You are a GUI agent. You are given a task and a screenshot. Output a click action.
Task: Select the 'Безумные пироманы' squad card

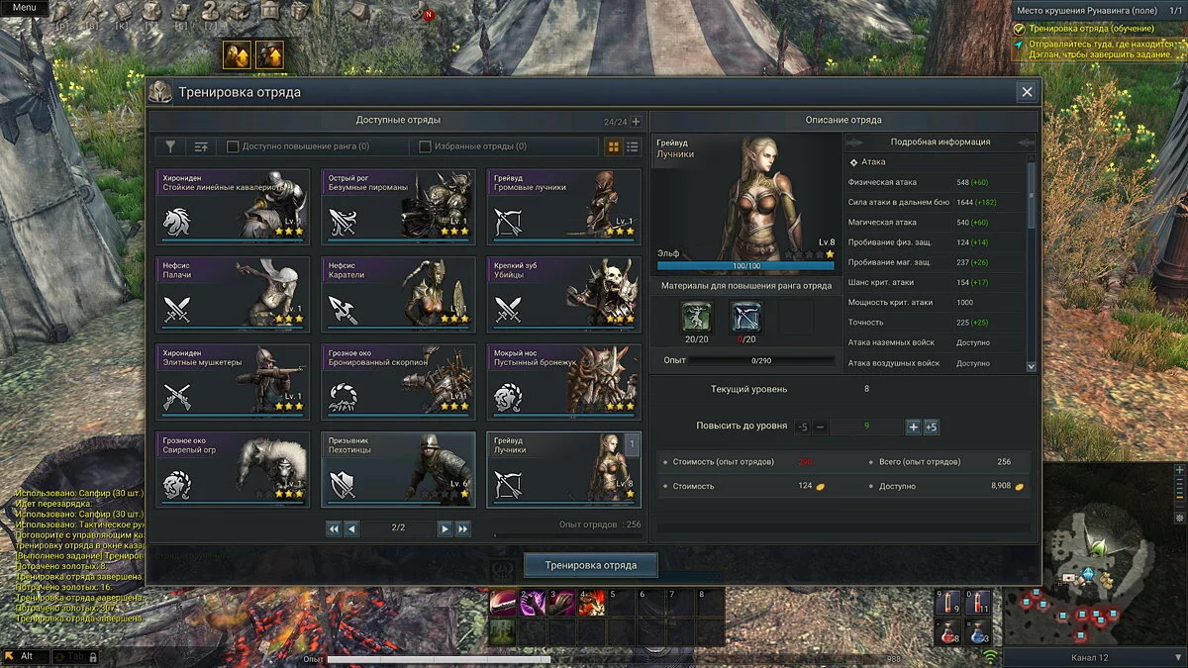[398, 206]
